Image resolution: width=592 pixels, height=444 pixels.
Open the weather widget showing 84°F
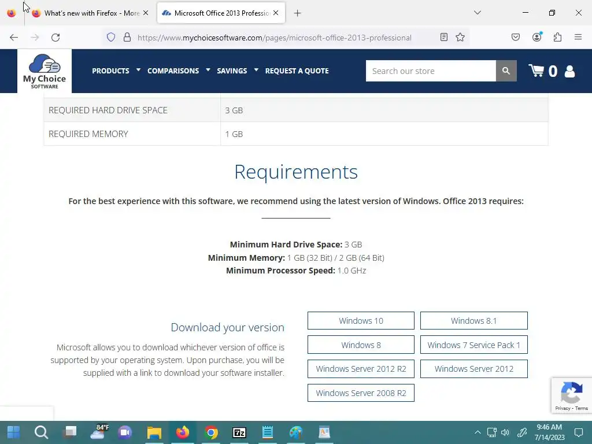click(x=99, y=432)
